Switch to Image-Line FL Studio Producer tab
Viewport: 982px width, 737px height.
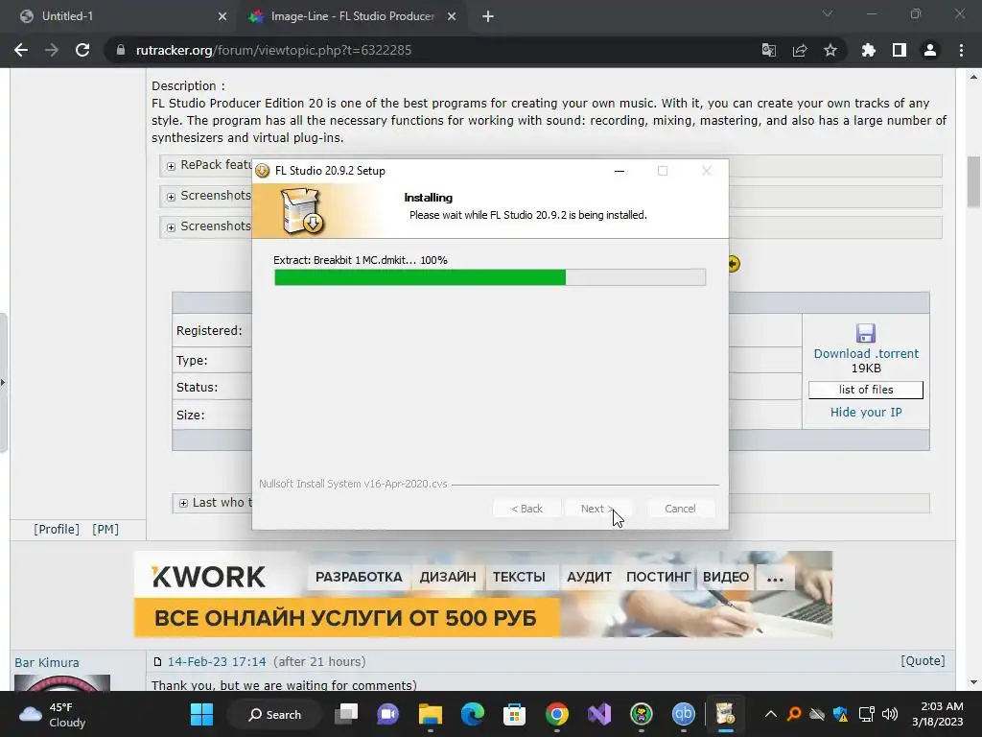(x=352, y=16)
